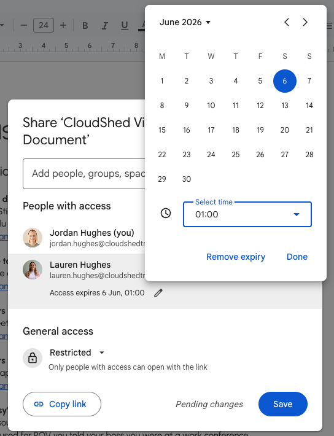Select date 22 in June calendar
The width and height of the screenshot is (334, 436).
162,154
